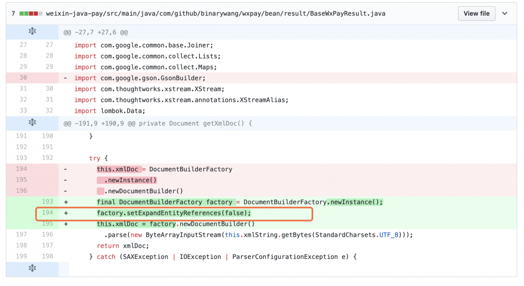The height and width of the screenshot is (286, 524).
Task: Click old line number 199
Action: coord(21,256)
